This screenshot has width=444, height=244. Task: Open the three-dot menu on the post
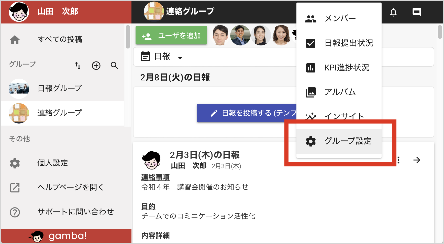pos(398,160)
